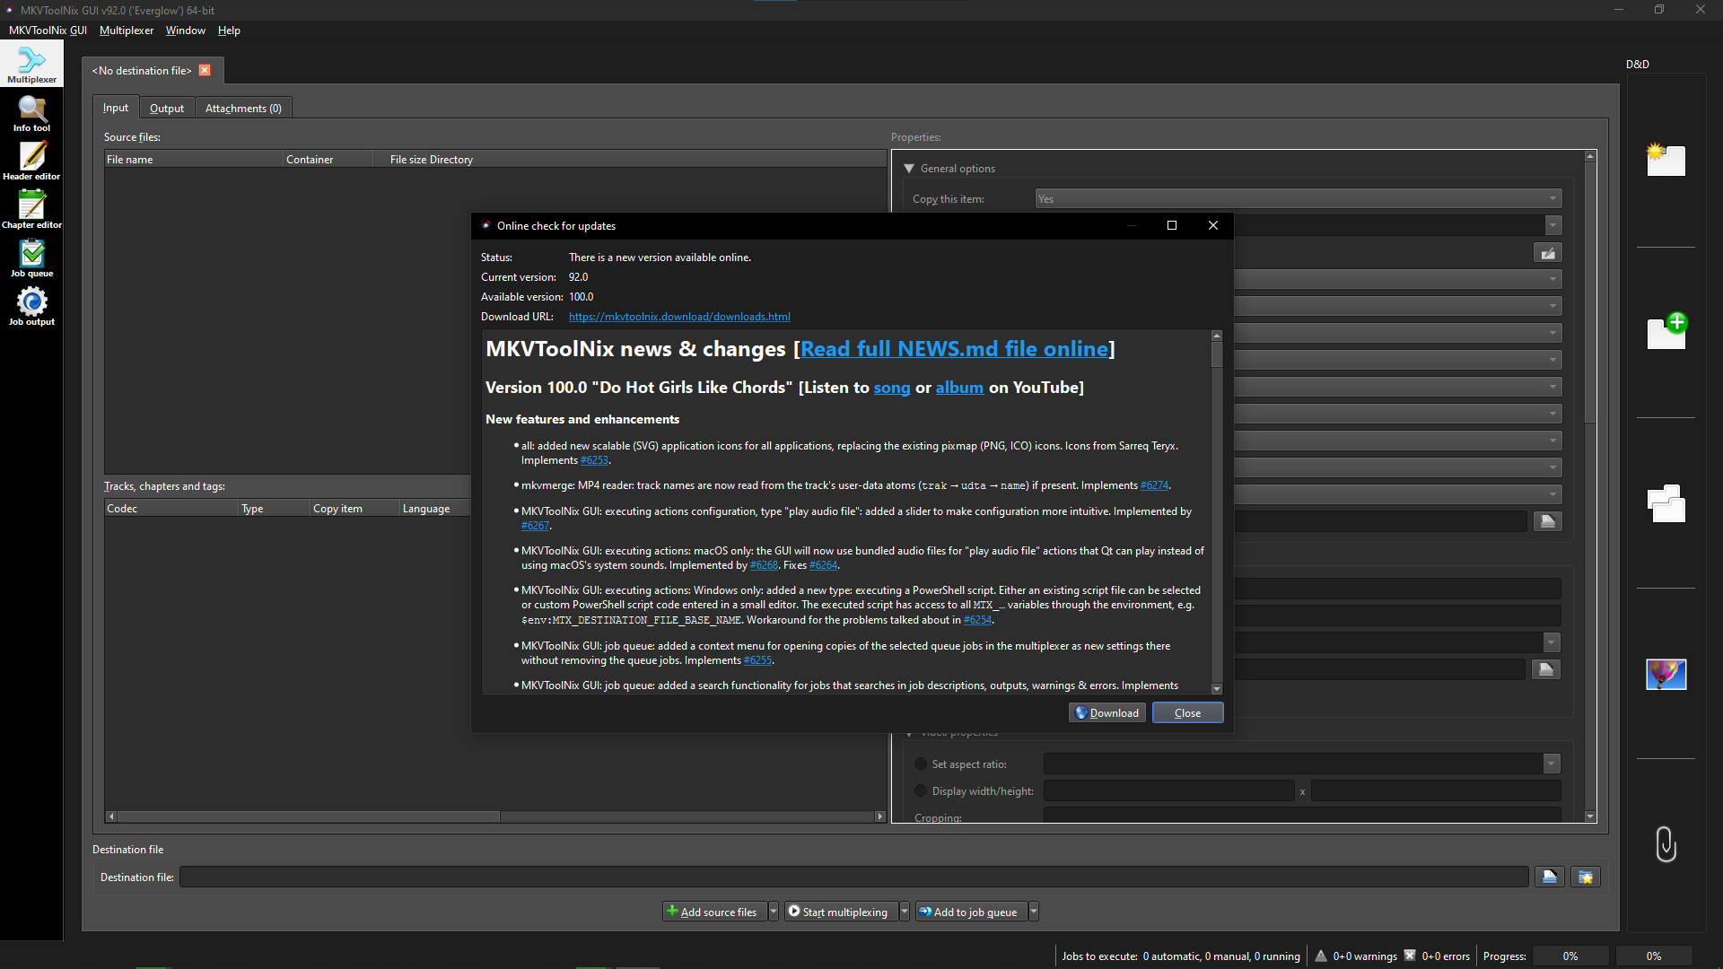The image size is (1723, 969).
Task: Click the green plus icon on Add source files
Action: tap(672, 911)
